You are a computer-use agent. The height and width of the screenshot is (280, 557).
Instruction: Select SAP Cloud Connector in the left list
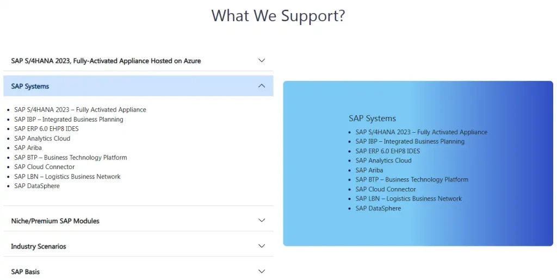pos(45,167)
